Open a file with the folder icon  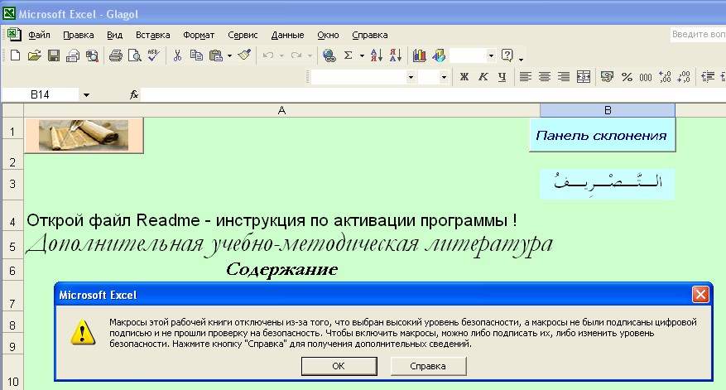[34, 55]
